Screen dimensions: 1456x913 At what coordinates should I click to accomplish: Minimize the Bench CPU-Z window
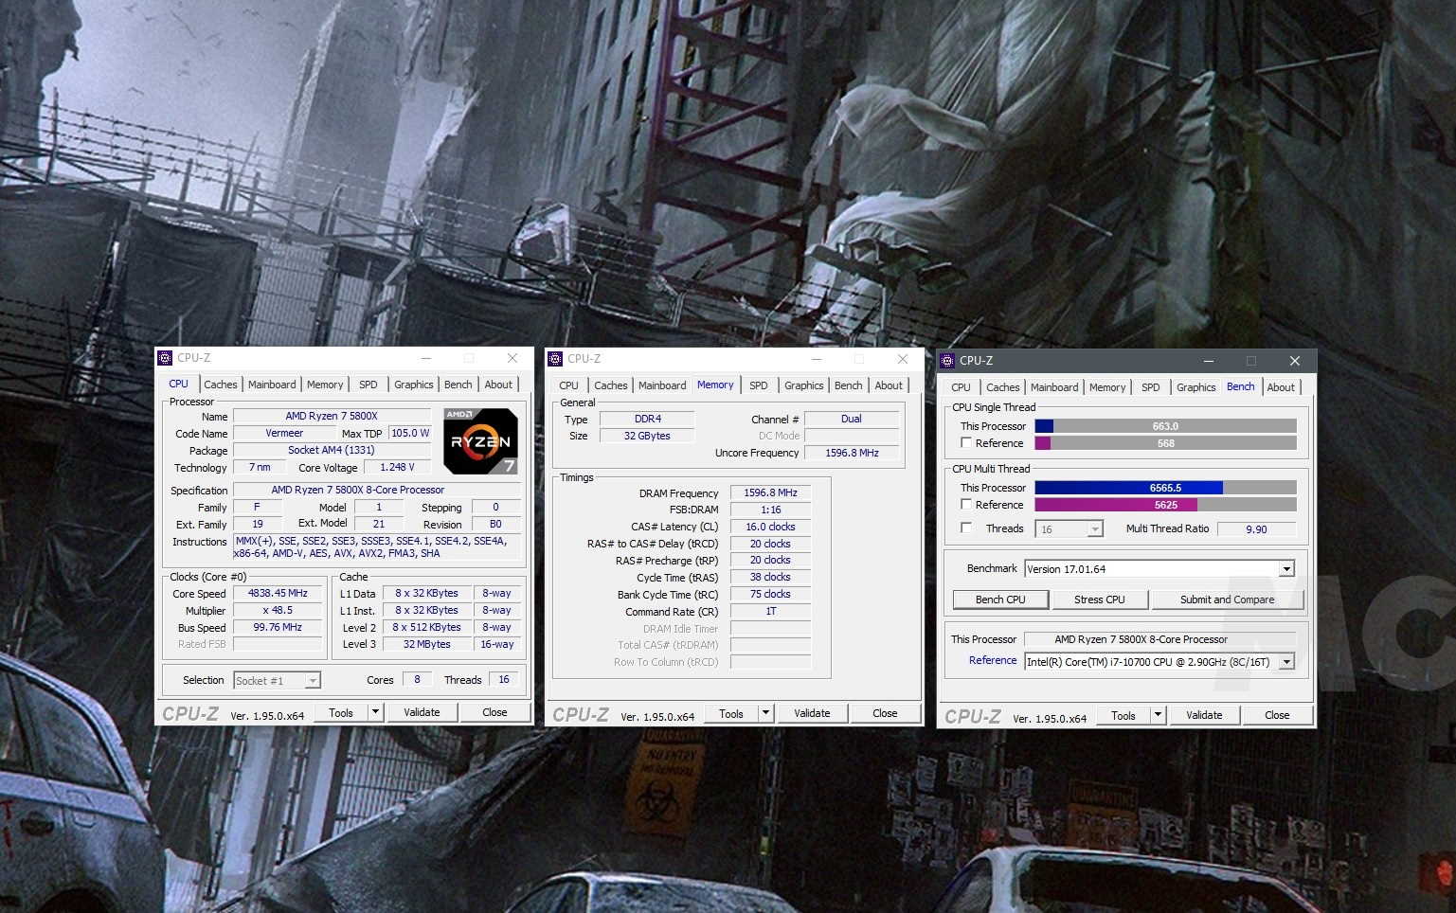1208,361
